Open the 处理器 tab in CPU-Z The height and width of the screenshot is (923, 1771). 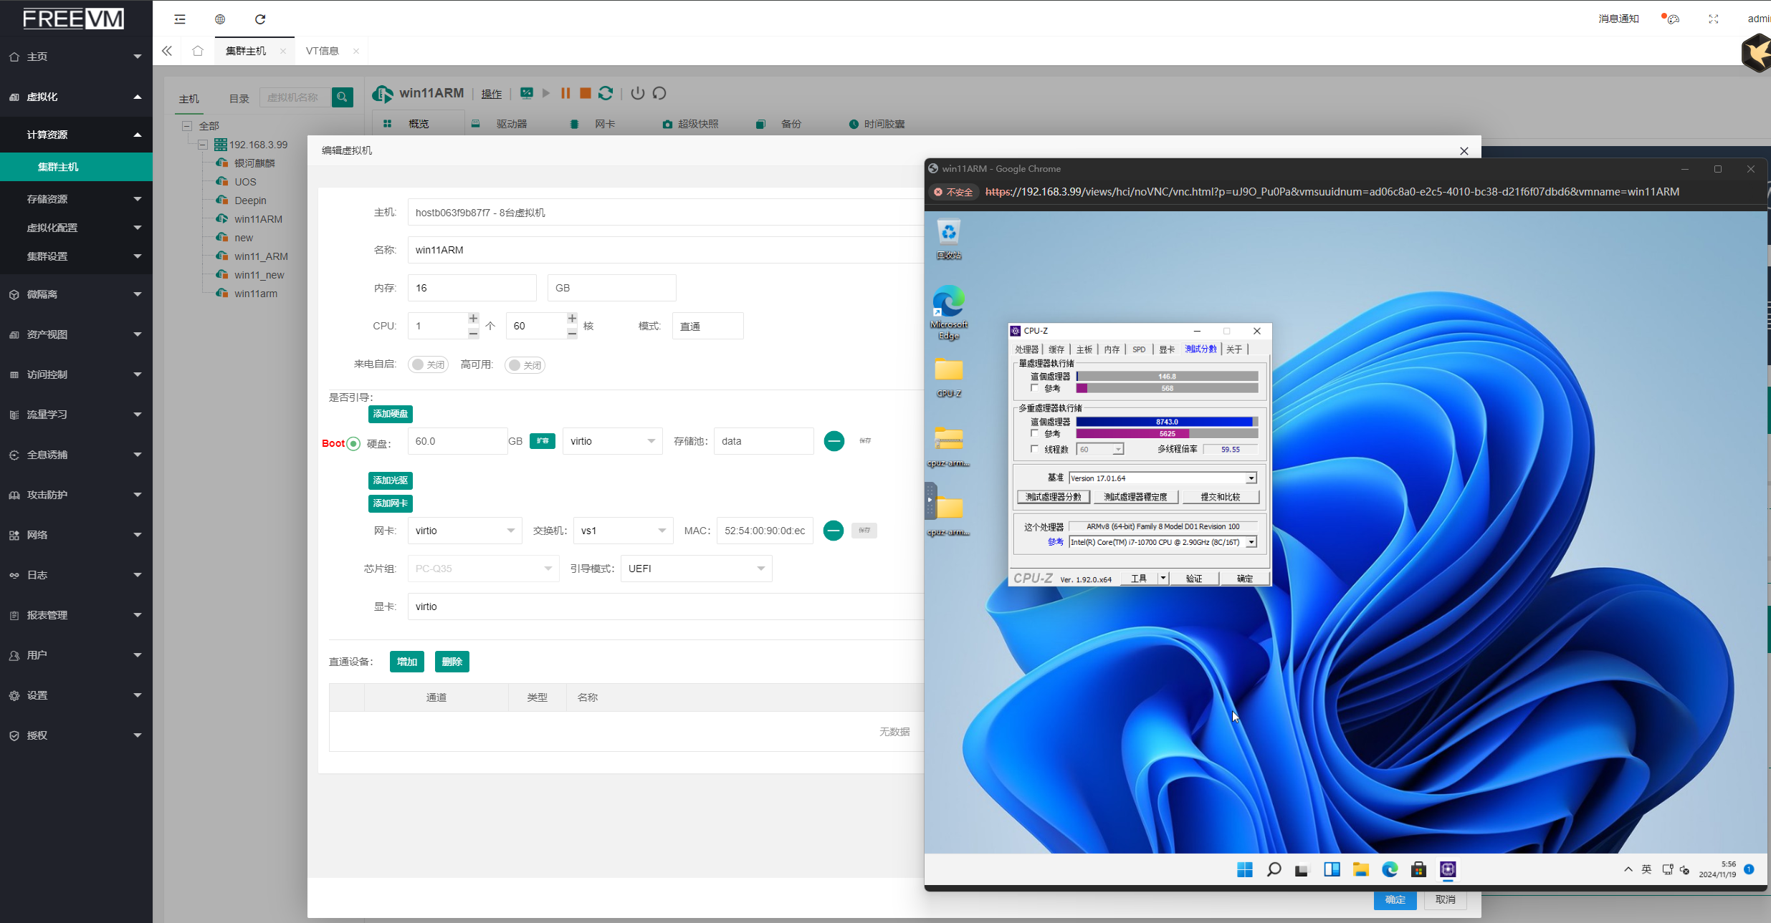click(1026, 349)
